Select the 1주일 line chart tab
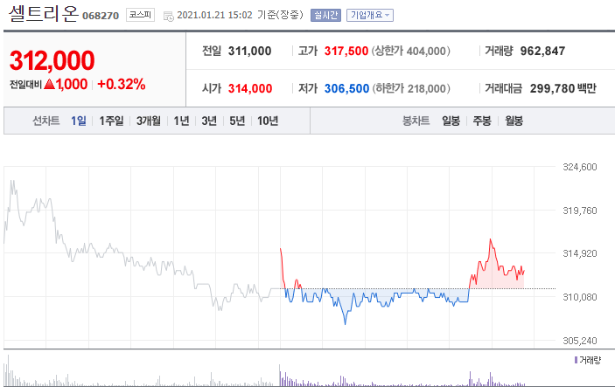 (x=111, y=121)
